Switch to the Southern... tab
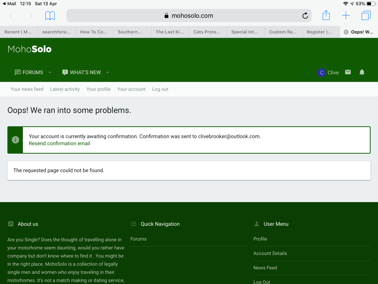The image size is (378, 284). (x=132, y=32)
